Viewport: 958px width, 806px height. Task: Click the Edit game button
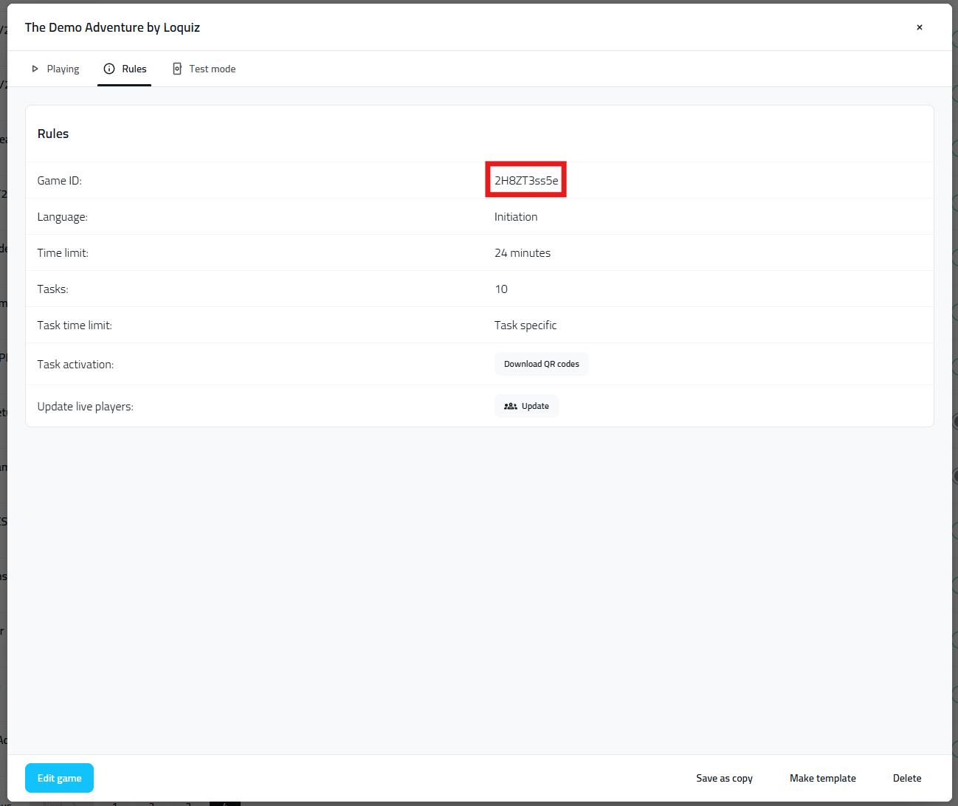pos(59,778)
